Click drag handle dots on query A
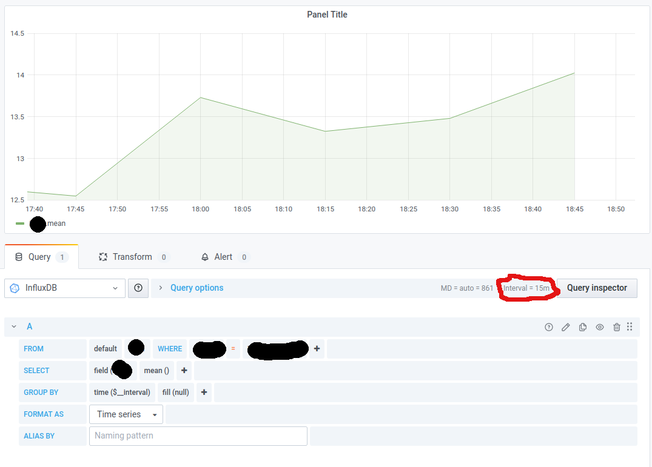The height and width of the screenshot is (467, 652). [630, 326]
